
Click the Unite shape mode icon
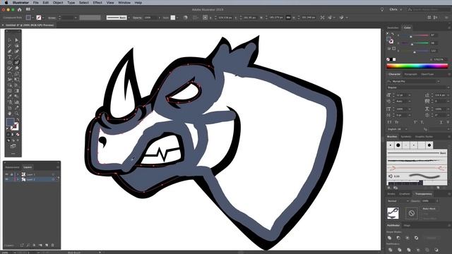point(390,238)
